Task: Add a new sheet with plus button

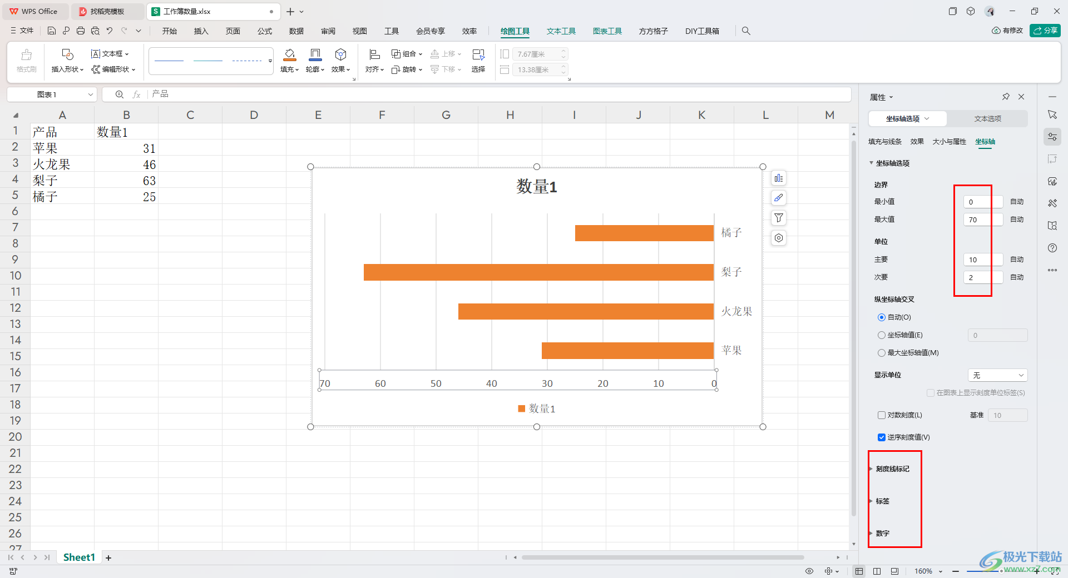Action: click(x=108, y=557)
